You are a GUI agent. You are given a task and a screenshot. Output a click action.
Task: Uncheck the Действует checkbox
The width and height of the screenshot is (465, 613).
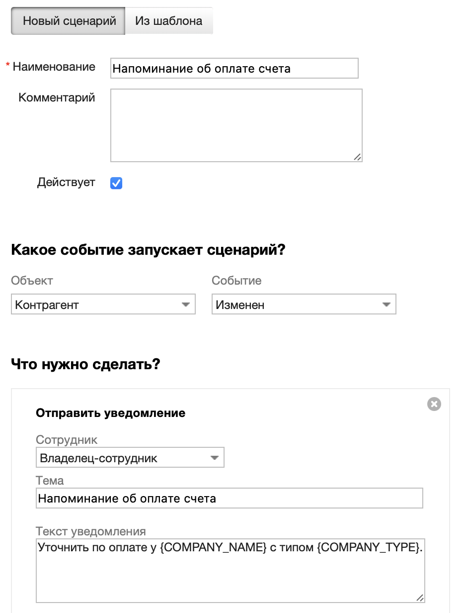coord(116,183)
